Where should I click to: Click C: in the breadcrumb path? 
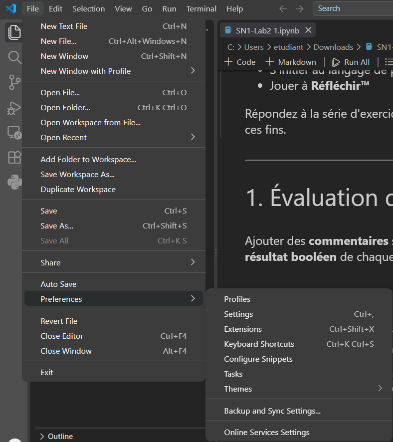[231, 47]
